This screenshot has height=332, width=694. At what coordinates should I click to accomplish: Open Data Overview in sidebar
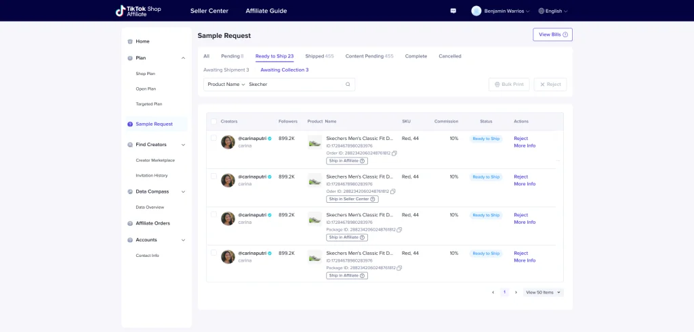point(150,207)
